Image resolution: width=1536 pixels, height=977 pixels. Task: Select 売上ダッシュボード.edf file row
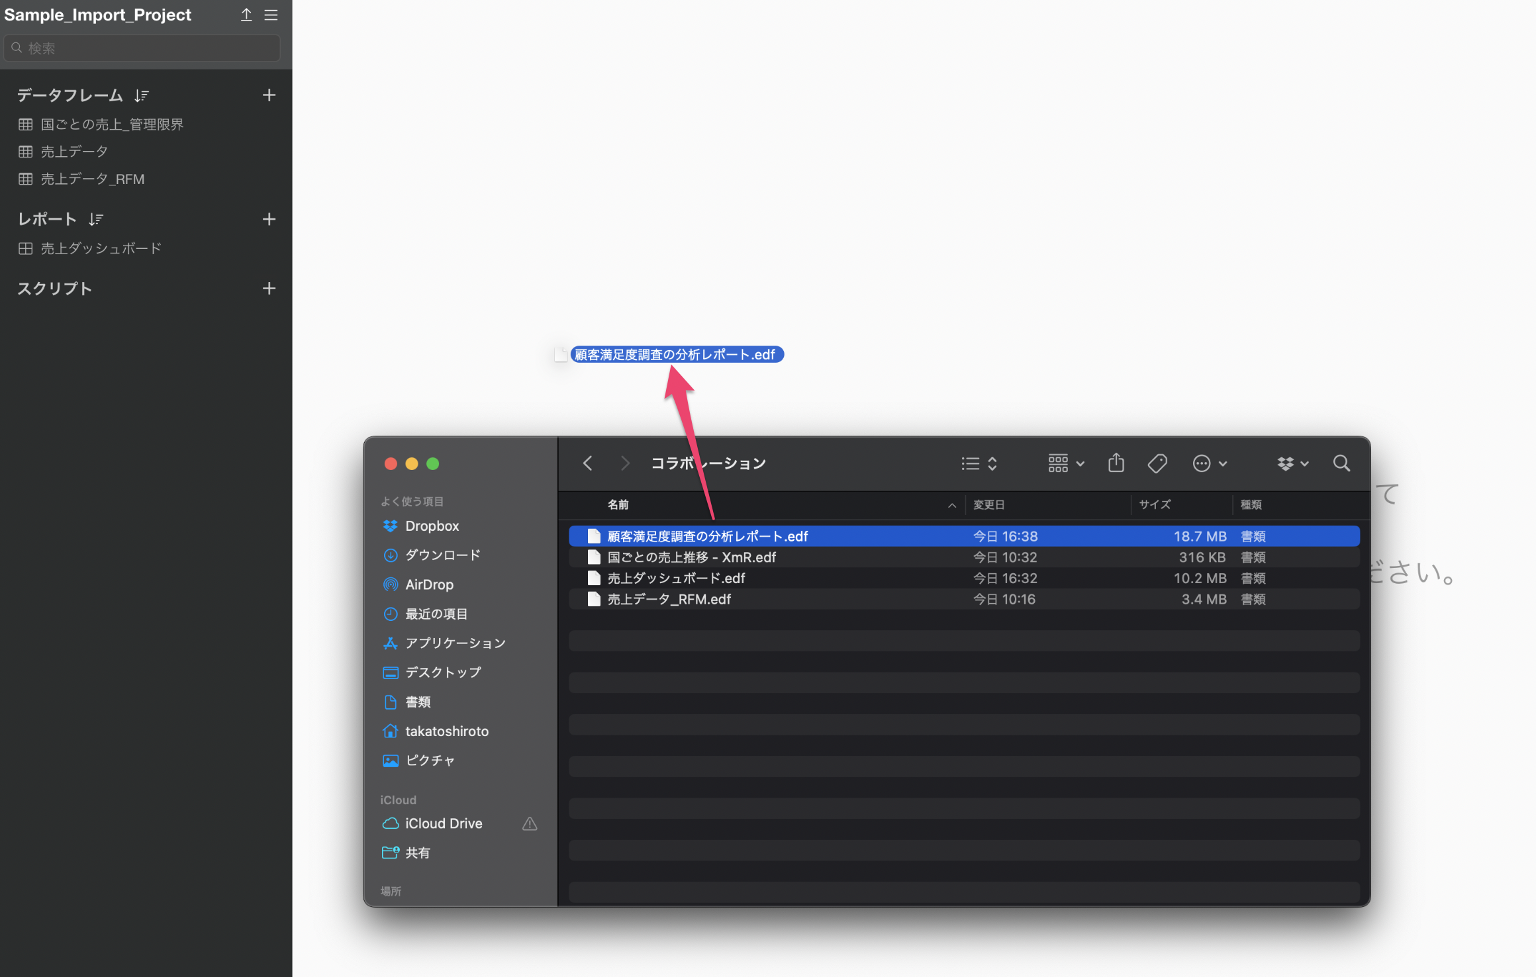pyautogui.click(x=676, y=579)
